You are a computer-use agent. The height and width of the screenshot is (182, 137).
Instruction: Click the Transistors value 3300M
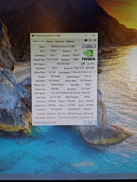76,60
